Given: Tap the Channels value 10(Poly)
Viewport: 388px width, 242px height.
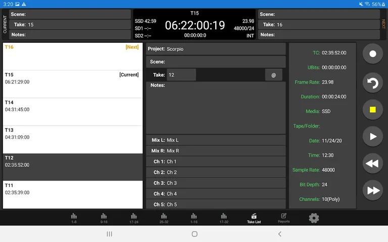Looking at the screenshot, I should pos(330,199).
